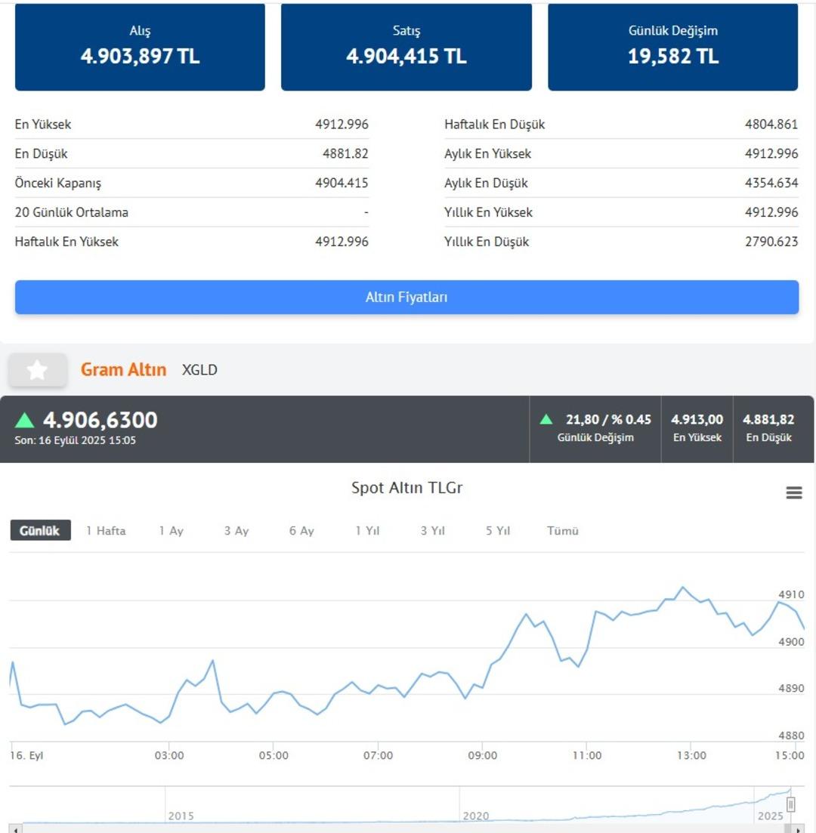
Task: Click the Günlük Değişim card
Action: click(x=673, y=47)
